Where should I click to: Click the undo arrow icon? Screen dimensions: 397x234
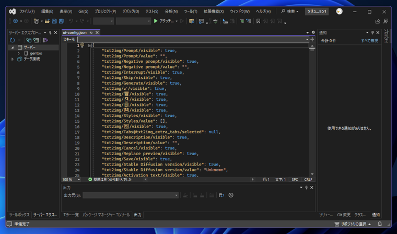(71, 21)
